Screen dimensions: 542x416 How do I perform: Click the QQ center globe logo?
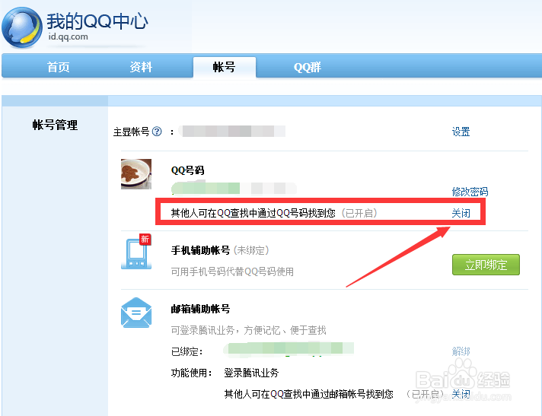point(22,27)
